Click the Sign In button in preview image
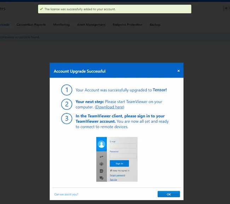The image size is (230, 204). (x=119, y=164)
